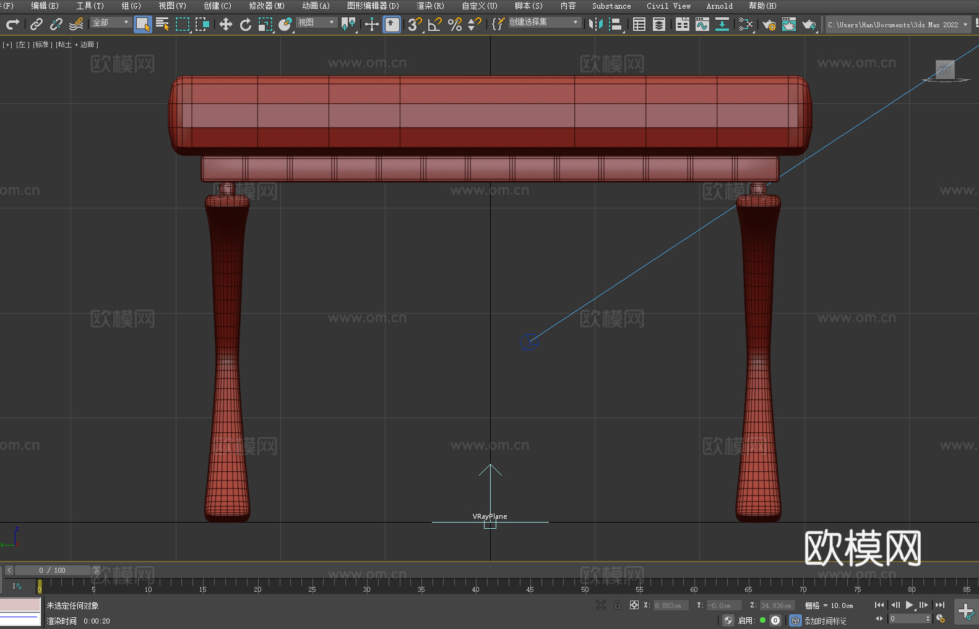Screen dimensions: 979x629
Task: Click the [粘土 + 边面] display label
Action: point(77,45)
